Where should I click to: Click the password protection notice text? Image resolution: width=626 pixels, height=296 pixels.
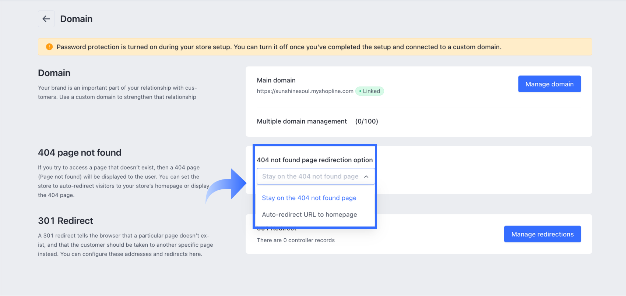click(x=279, y=47)
